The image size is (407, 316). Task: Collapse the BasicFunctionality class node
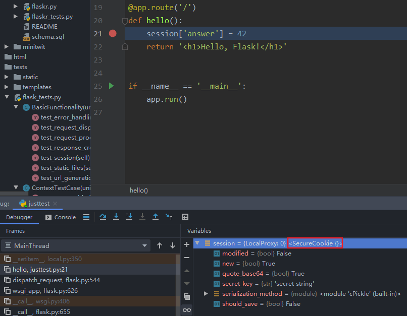16,107
